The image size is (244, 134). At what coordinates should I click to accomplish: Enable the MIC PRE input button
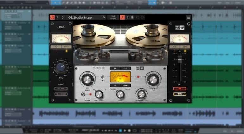point(61,89)
